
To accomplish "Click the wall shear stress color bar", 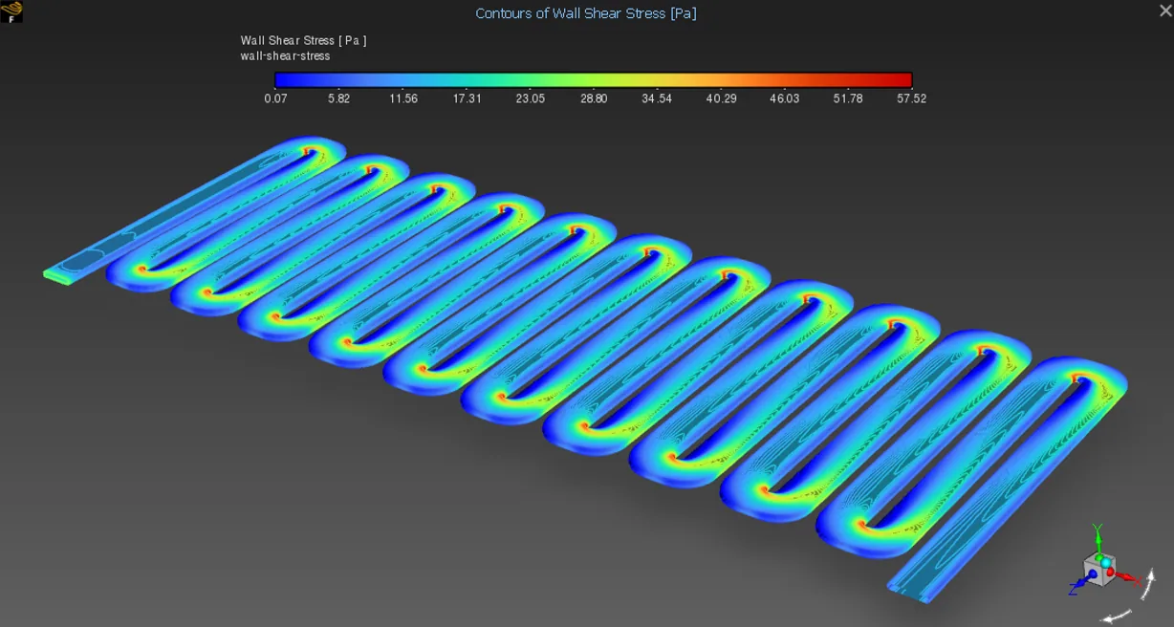I will click(593, 80).
